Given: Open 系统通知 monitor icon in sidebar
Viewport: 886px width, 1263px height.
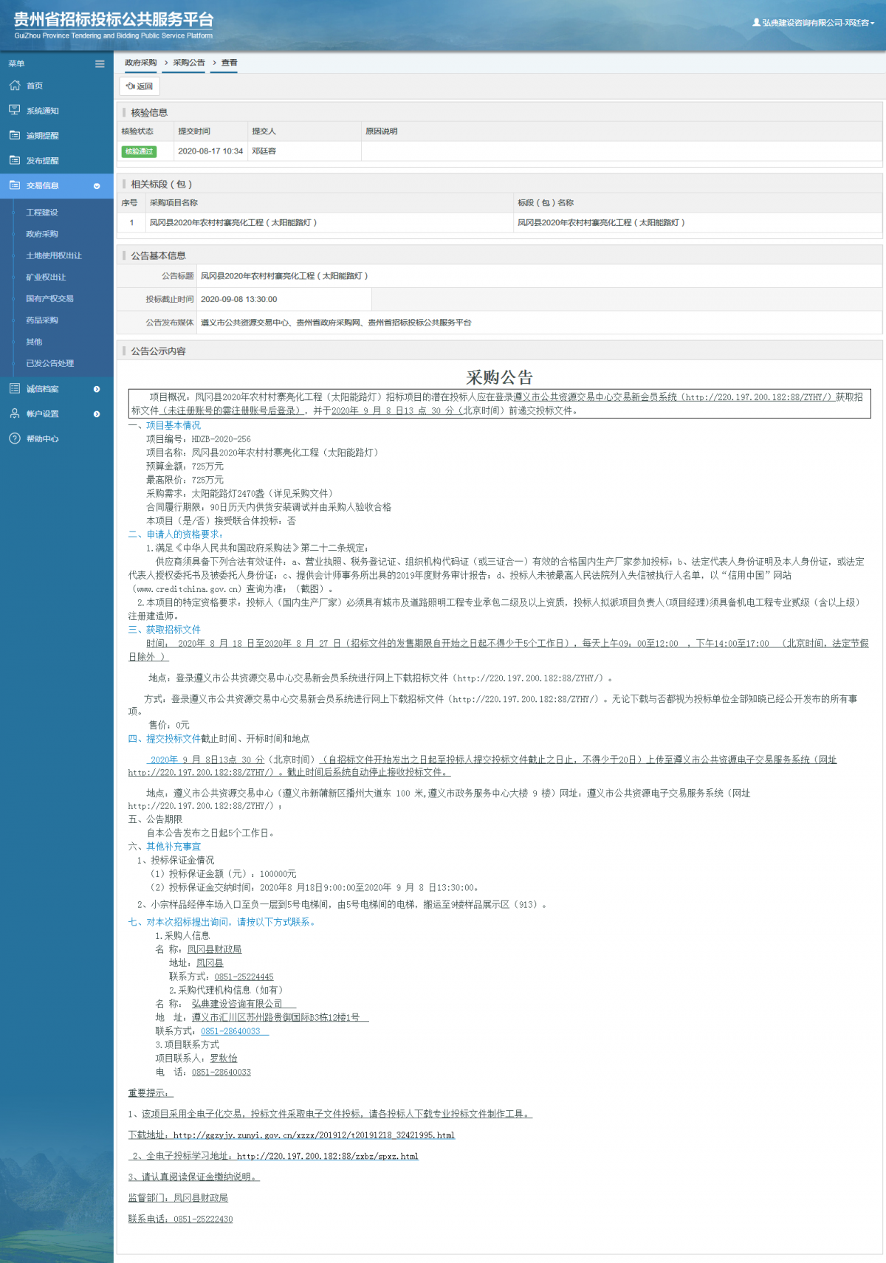Looking at the screenshot, I should point(15,110).
